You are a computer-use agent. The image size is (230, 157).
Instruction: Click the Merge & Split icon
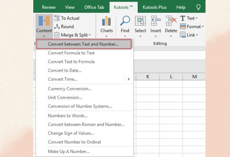click(x=57, y=35)
